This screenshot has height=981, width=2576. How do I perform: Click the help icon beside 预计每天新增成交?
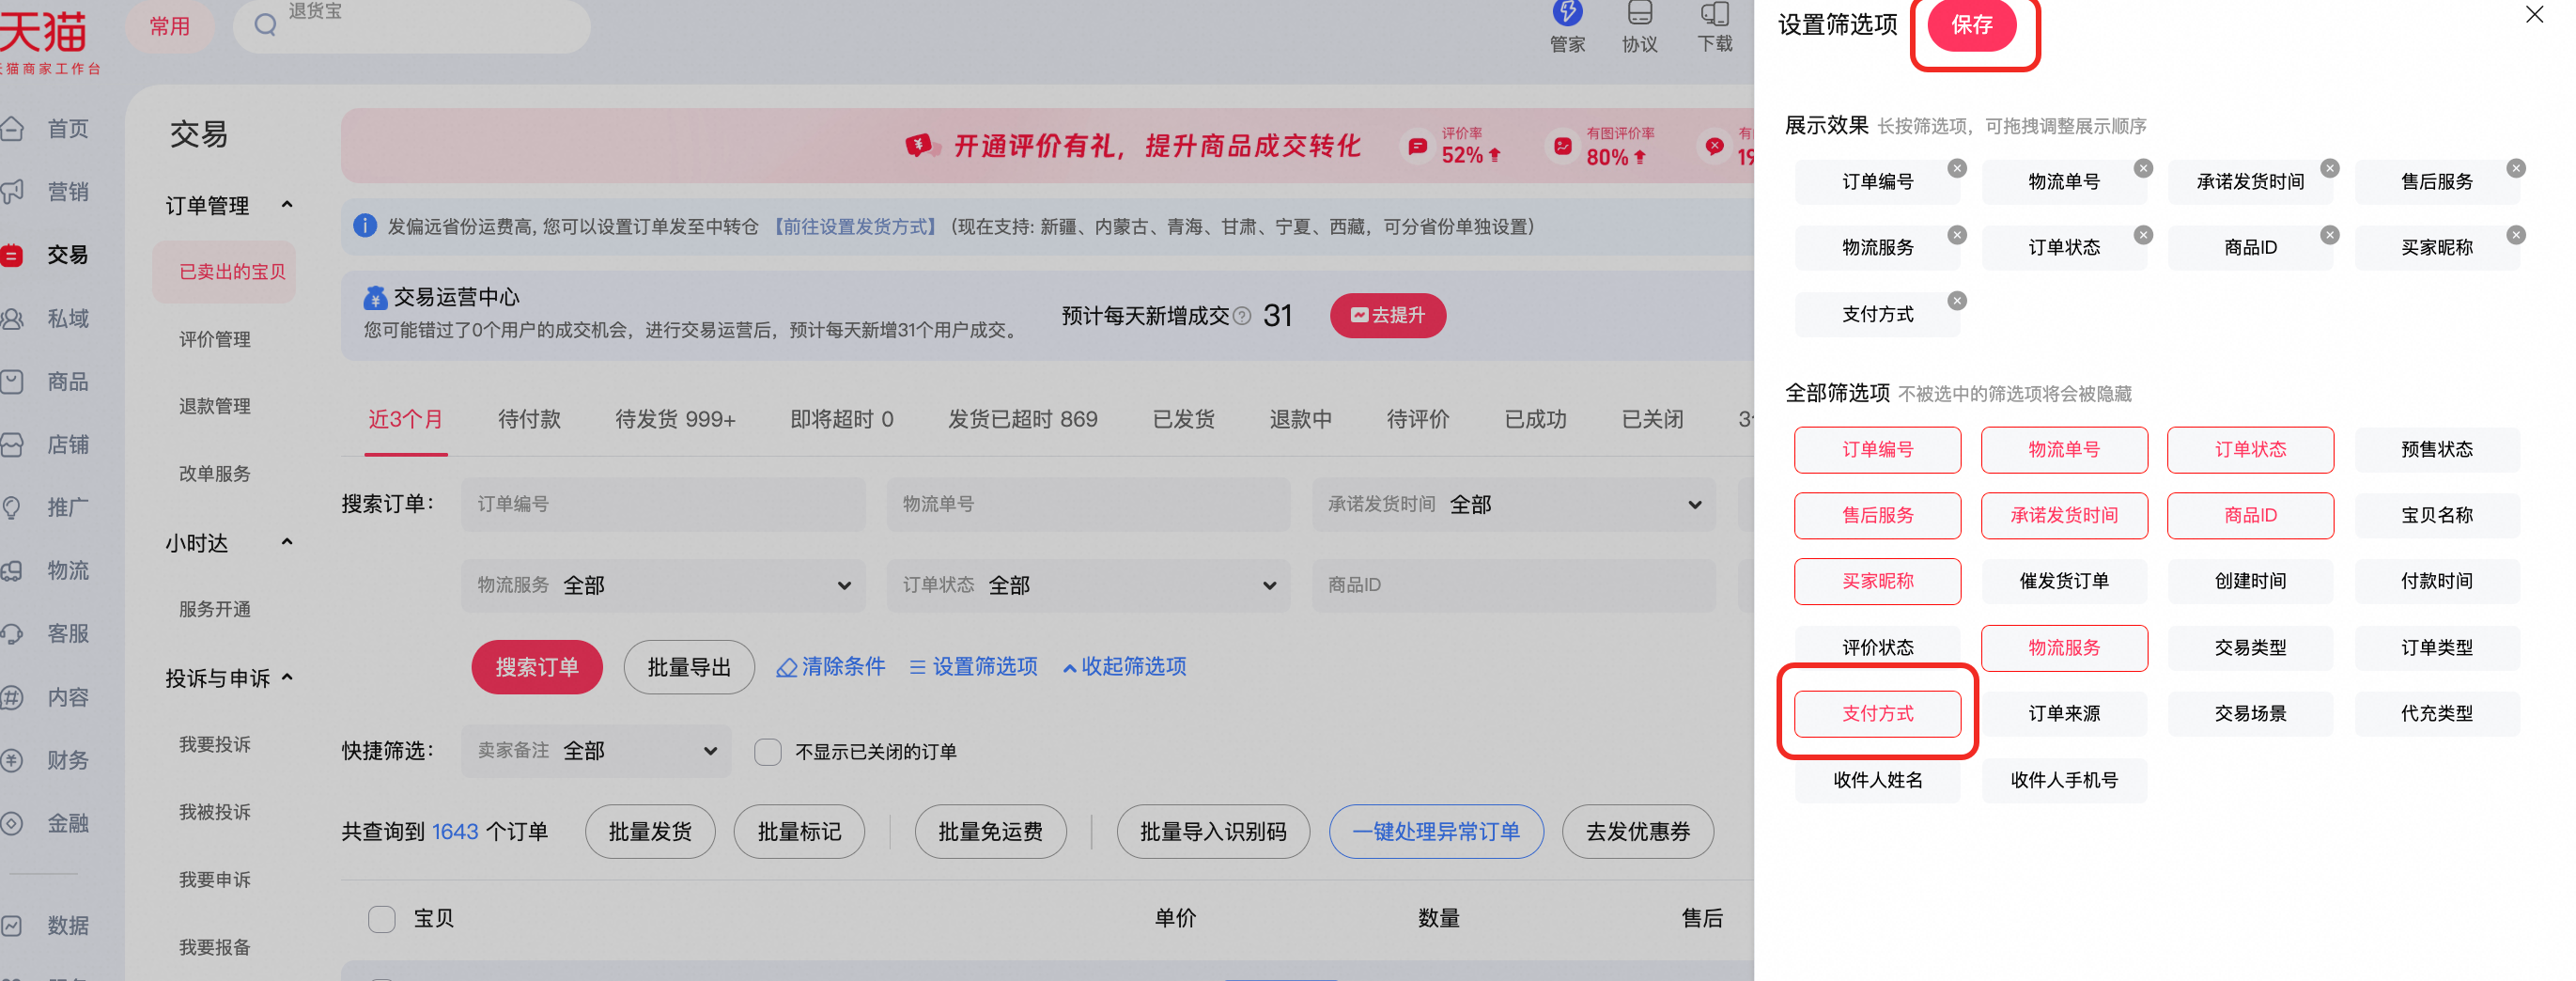(1242, 316)
